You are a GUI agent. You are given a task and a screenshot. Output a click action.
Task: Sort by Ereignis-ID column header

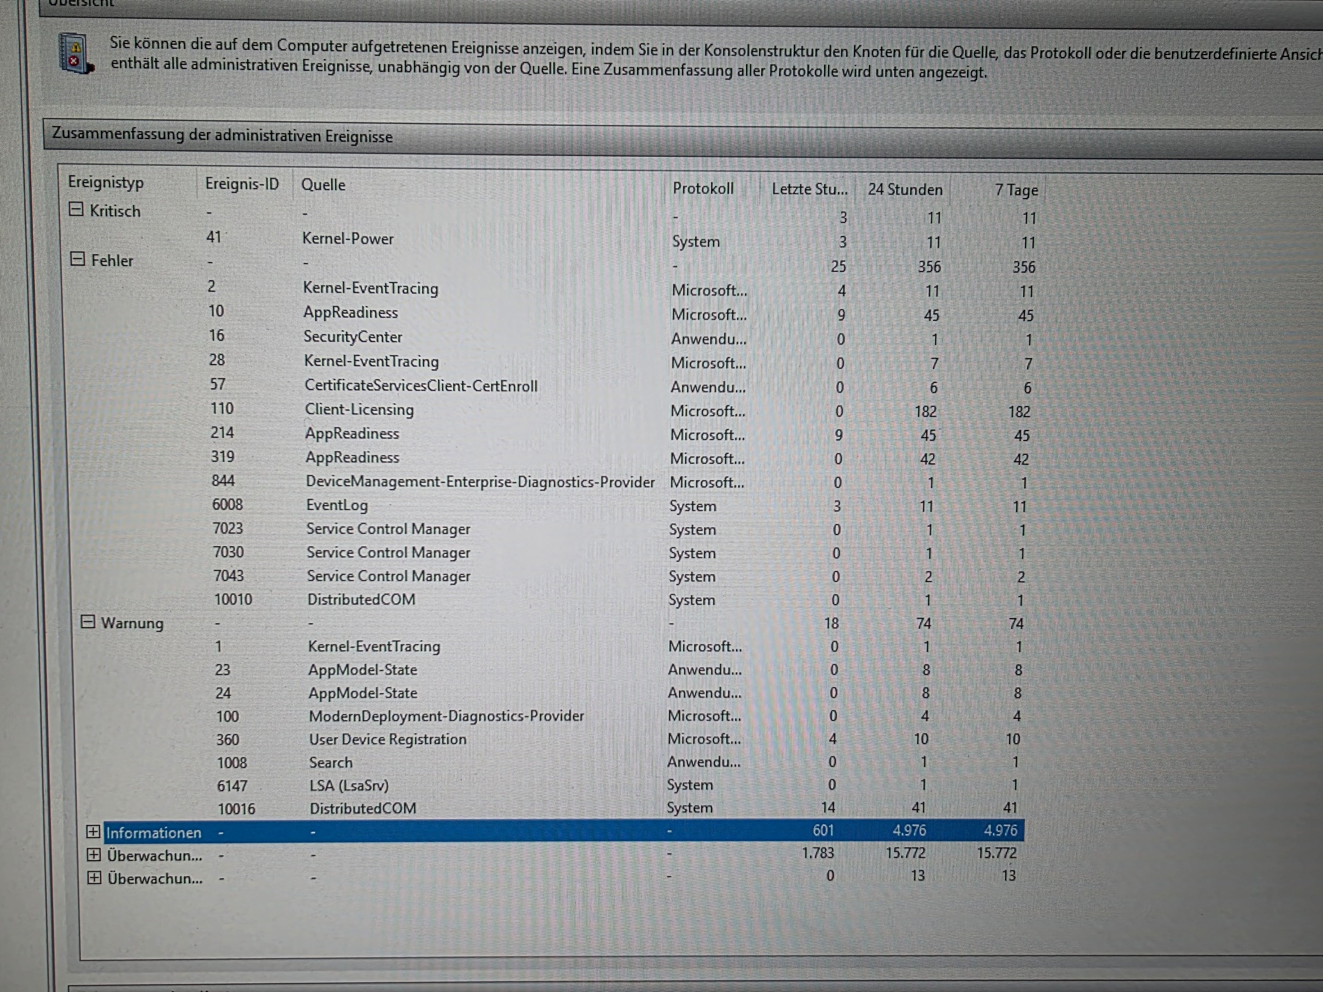click(242, 184)
